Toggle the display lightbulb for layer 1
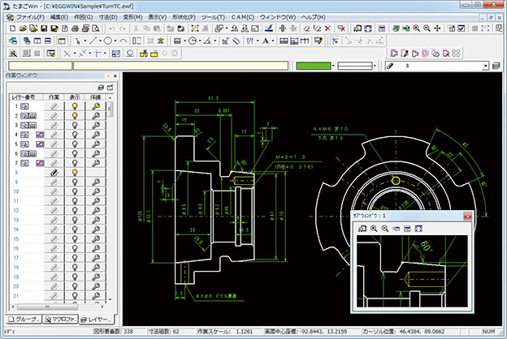The image size is (507, 339). (x=75, y=105)
